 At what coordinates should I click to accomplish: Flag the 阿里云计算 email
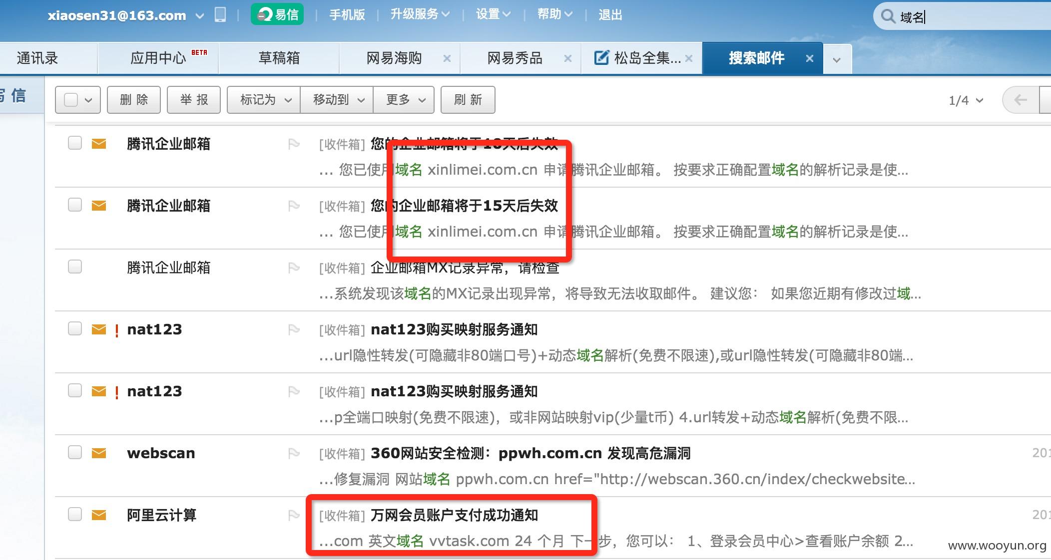pyautogui.click(x=294, y=516)
